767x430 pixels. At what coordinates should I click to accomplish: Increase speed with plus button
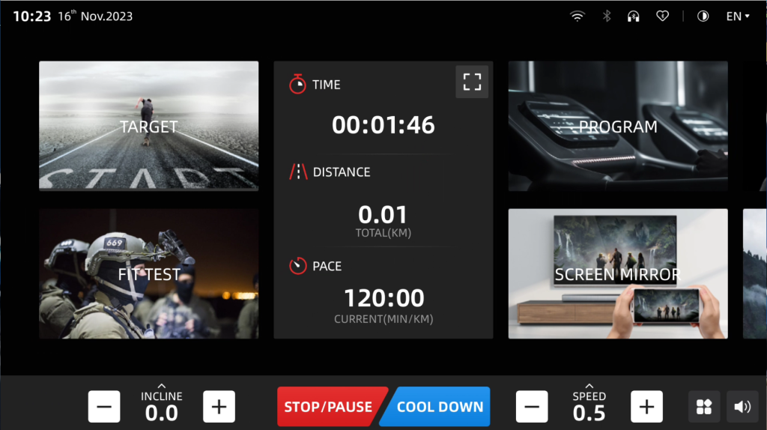(x=646, y=407)
